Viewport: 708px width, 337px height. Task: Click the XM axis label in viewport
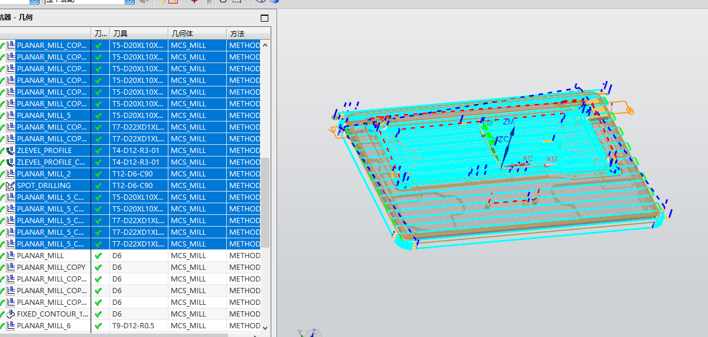(x=552, y=159)
